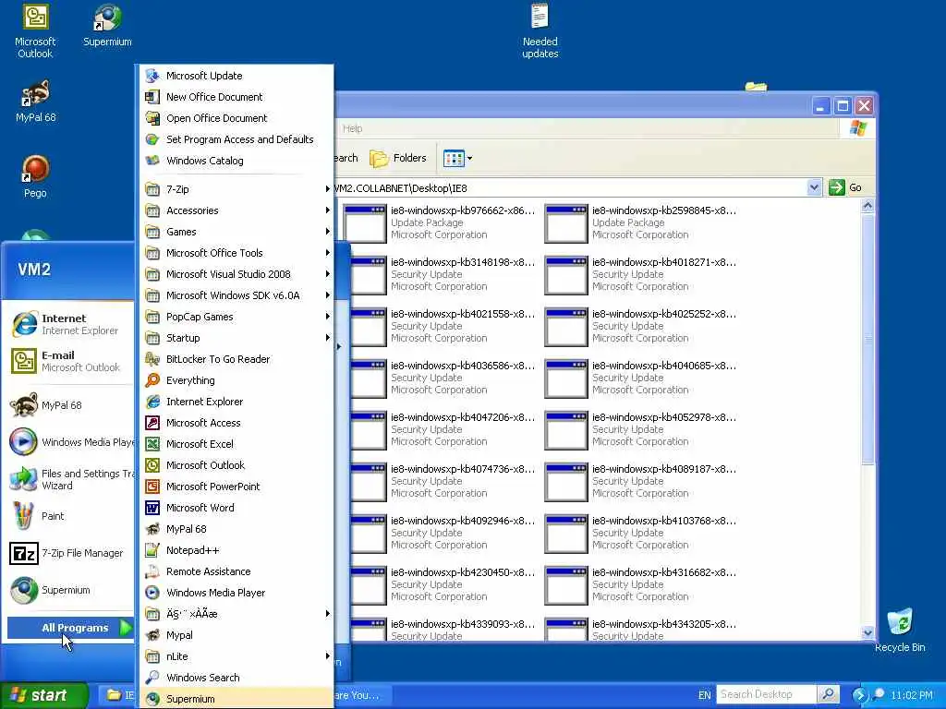Click desktop search magnifier button
Screen dimensions: 946x709
(x=829, y=694)
